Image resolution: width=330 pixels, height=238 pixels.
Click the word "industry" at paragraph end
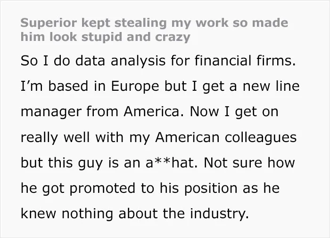(220, 214)
